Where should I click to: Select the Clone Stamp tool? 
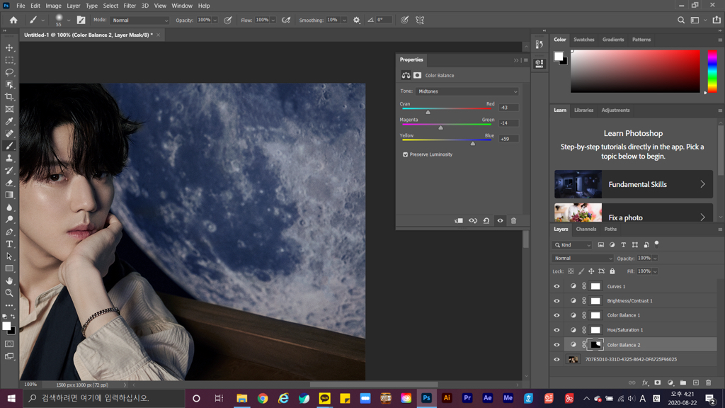pos(9,158)
